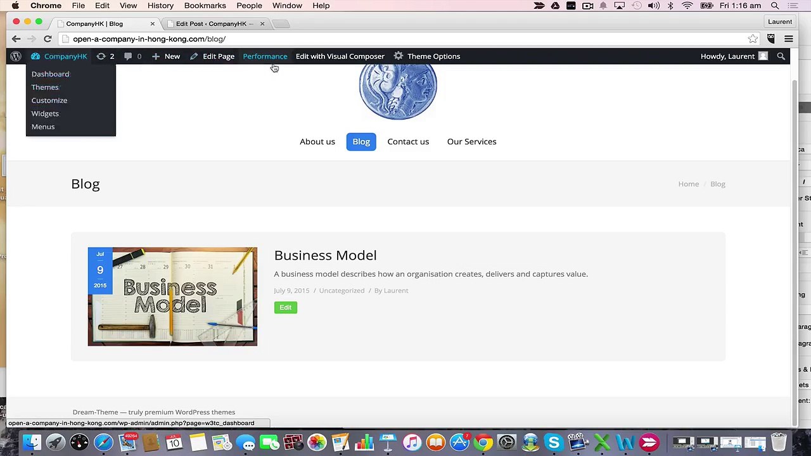Open the Bookmarks menu
The height and width of the screenshot is (456, 811).
pos(205,6)
